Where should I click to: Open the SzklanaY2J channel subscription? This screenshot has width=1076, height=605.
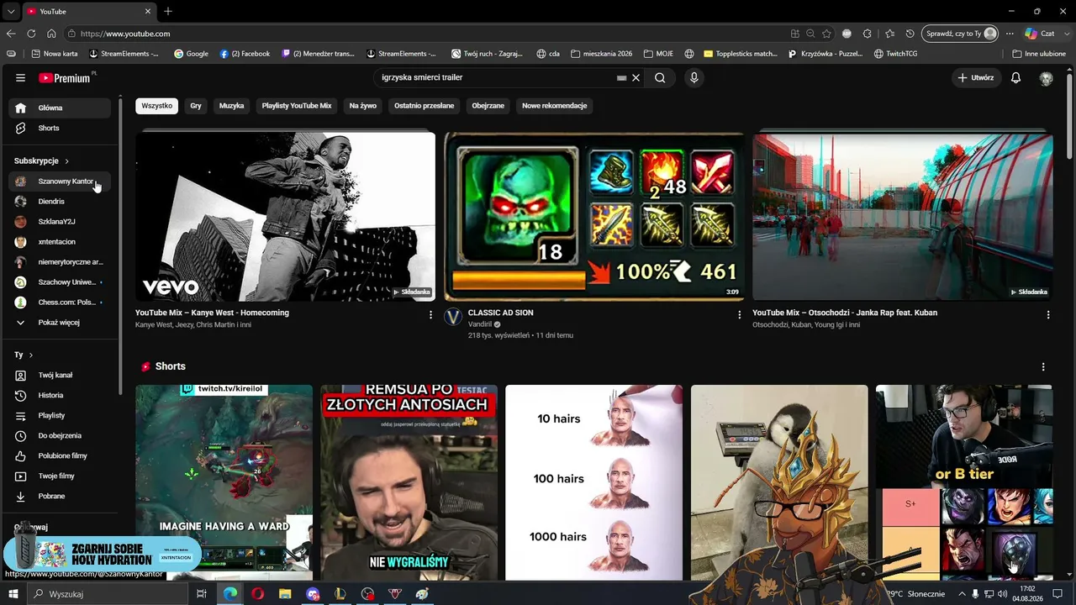[60, 222]
